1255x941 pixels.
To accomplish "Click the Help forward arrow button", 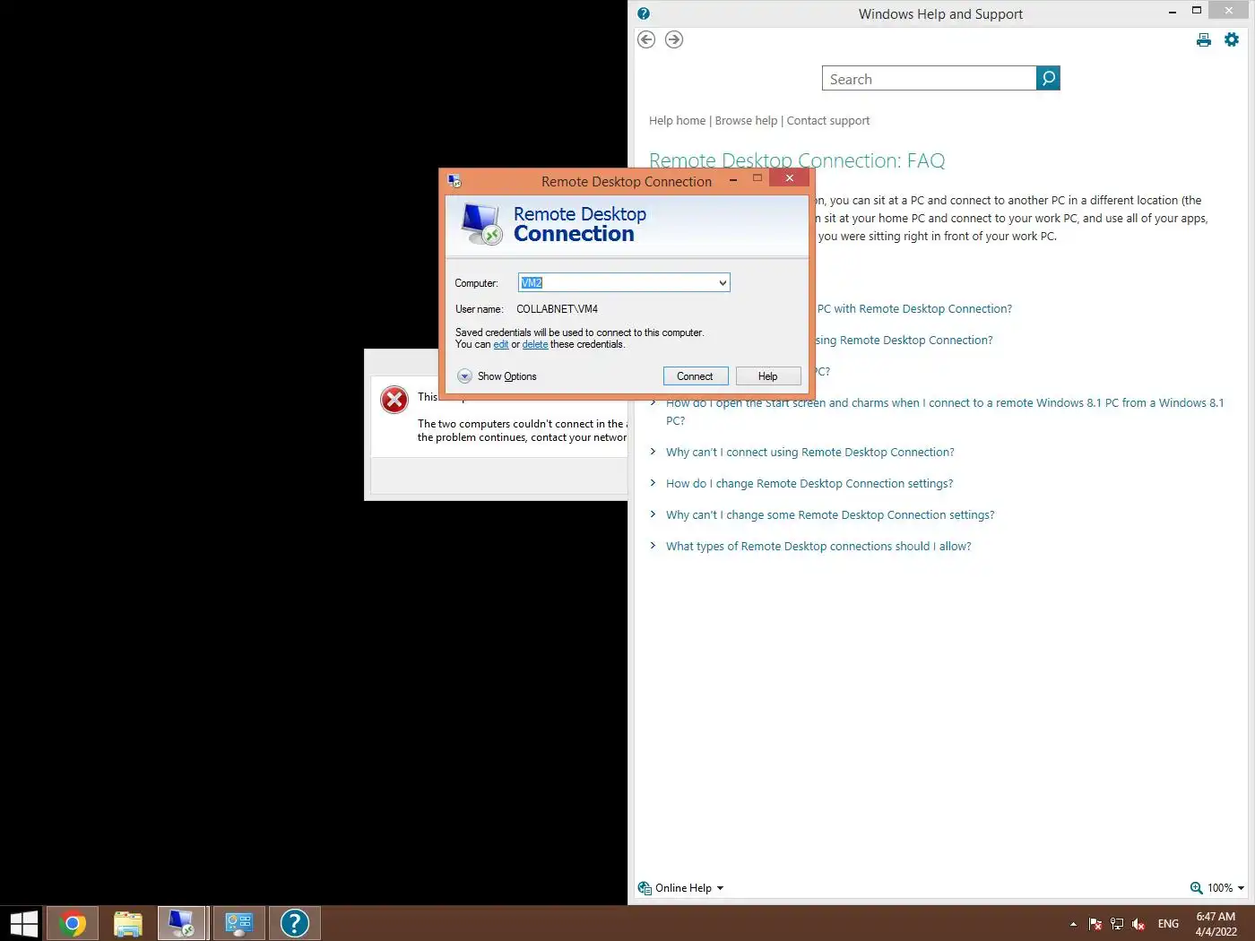I will click(x=674, y=39).
